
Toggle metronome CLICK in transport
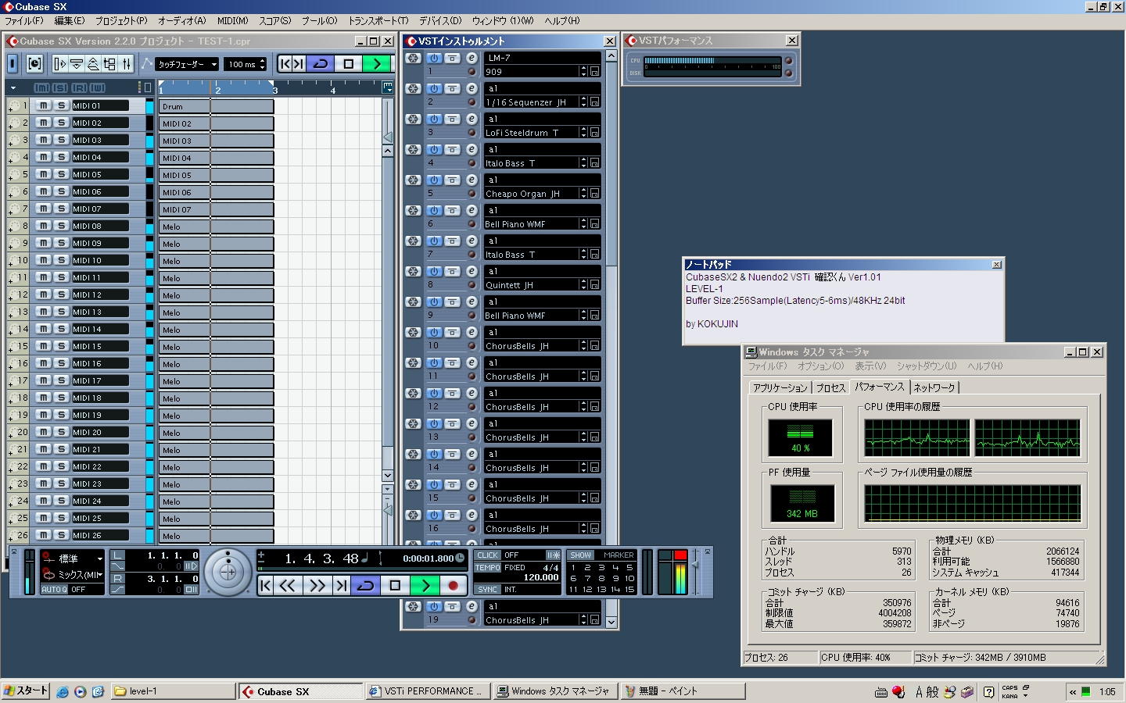point(487,555)
